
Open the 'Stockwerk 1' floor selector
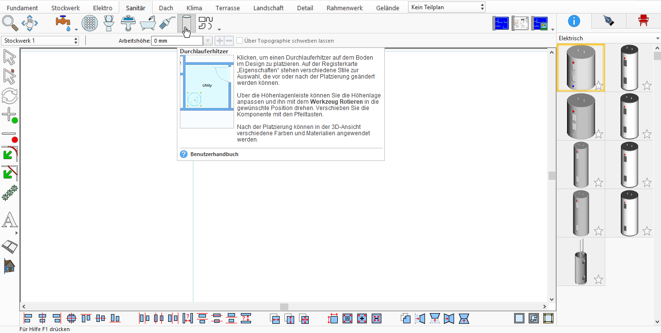[40, 41]
